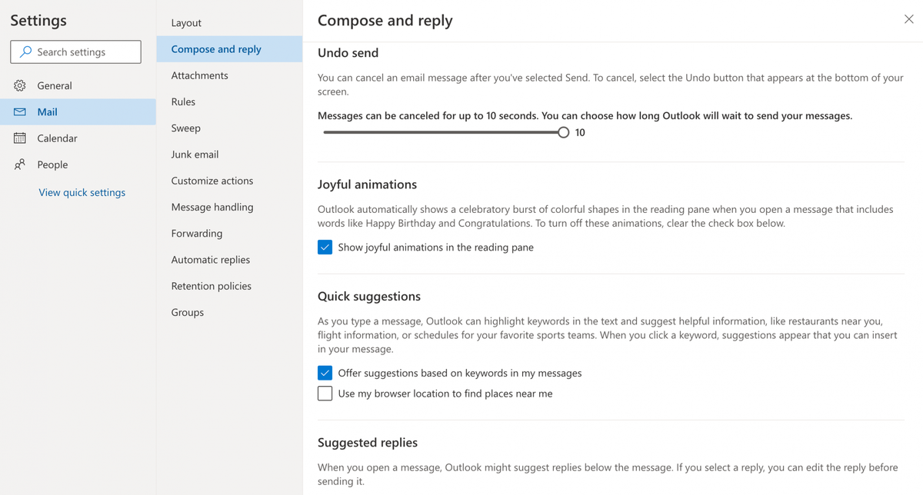Adjust the Undo send delay slider
This screenshot has height=495, width=923.
[564, 132]
